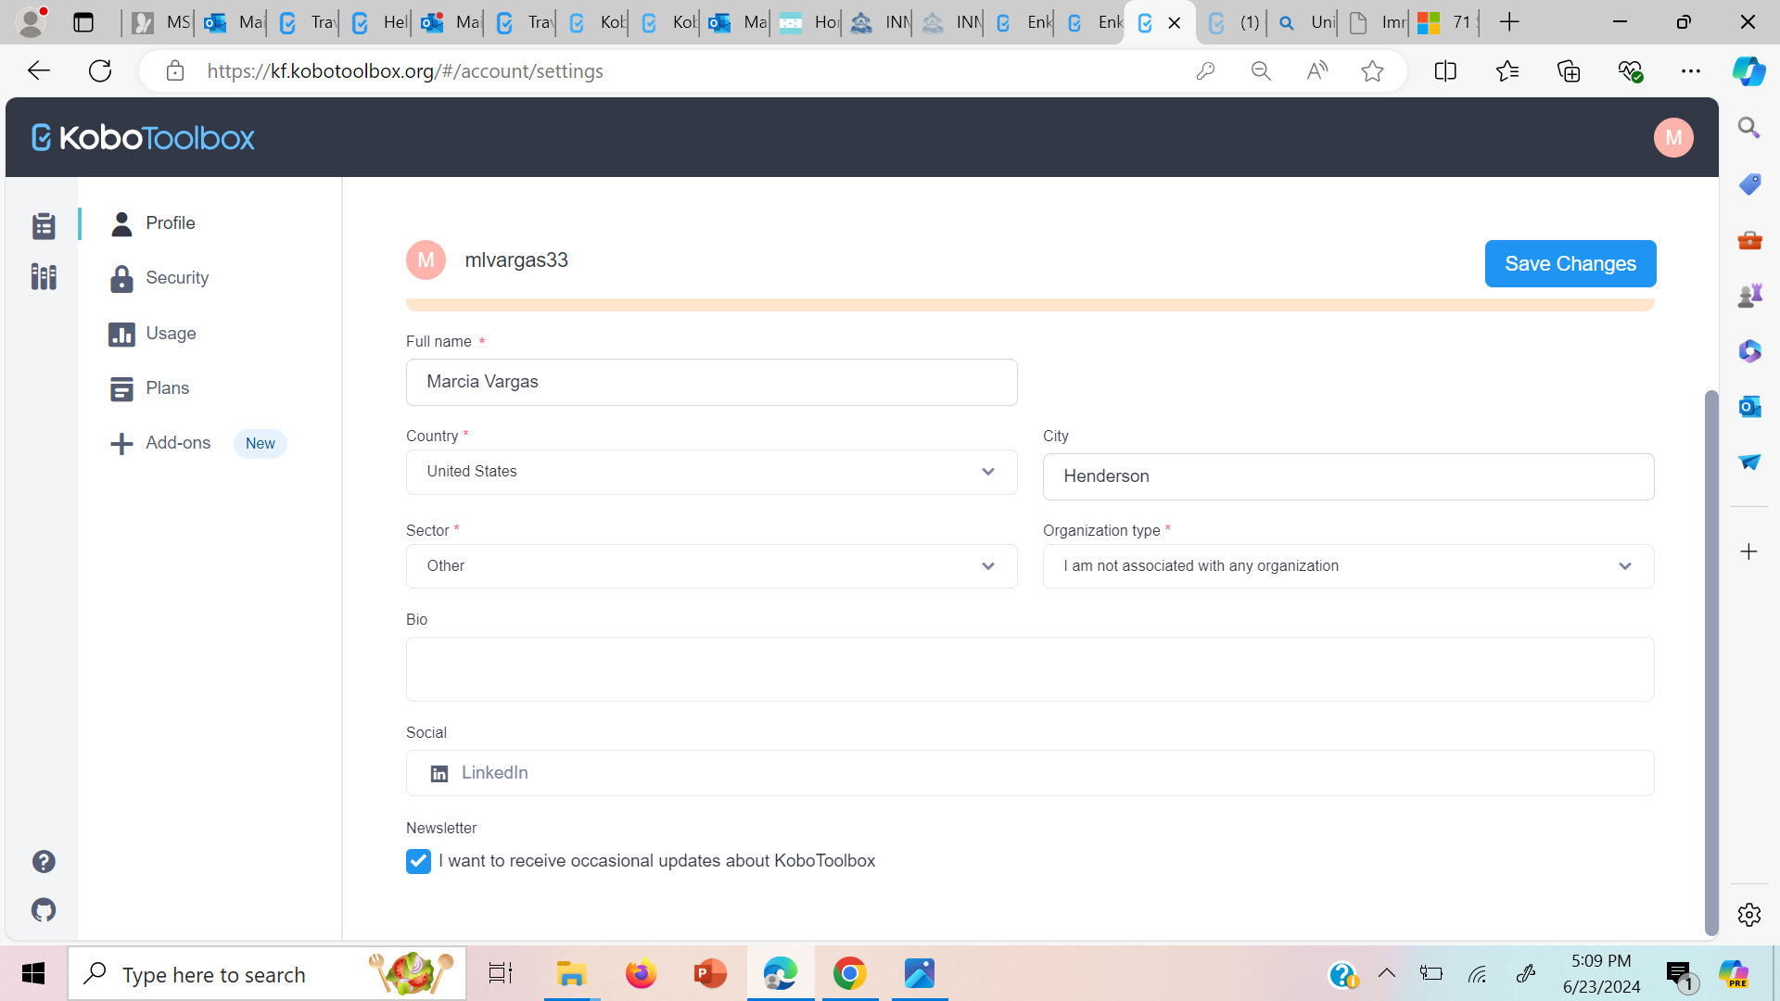Click browser refresh icon
The image size is (1780, 1001).
[x=100, y=70]
